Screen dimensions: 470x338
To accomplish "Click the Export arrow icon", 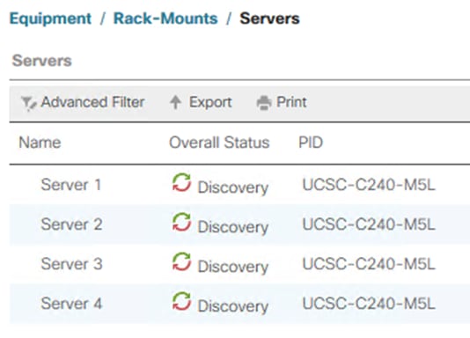I will tap(176, 102).
